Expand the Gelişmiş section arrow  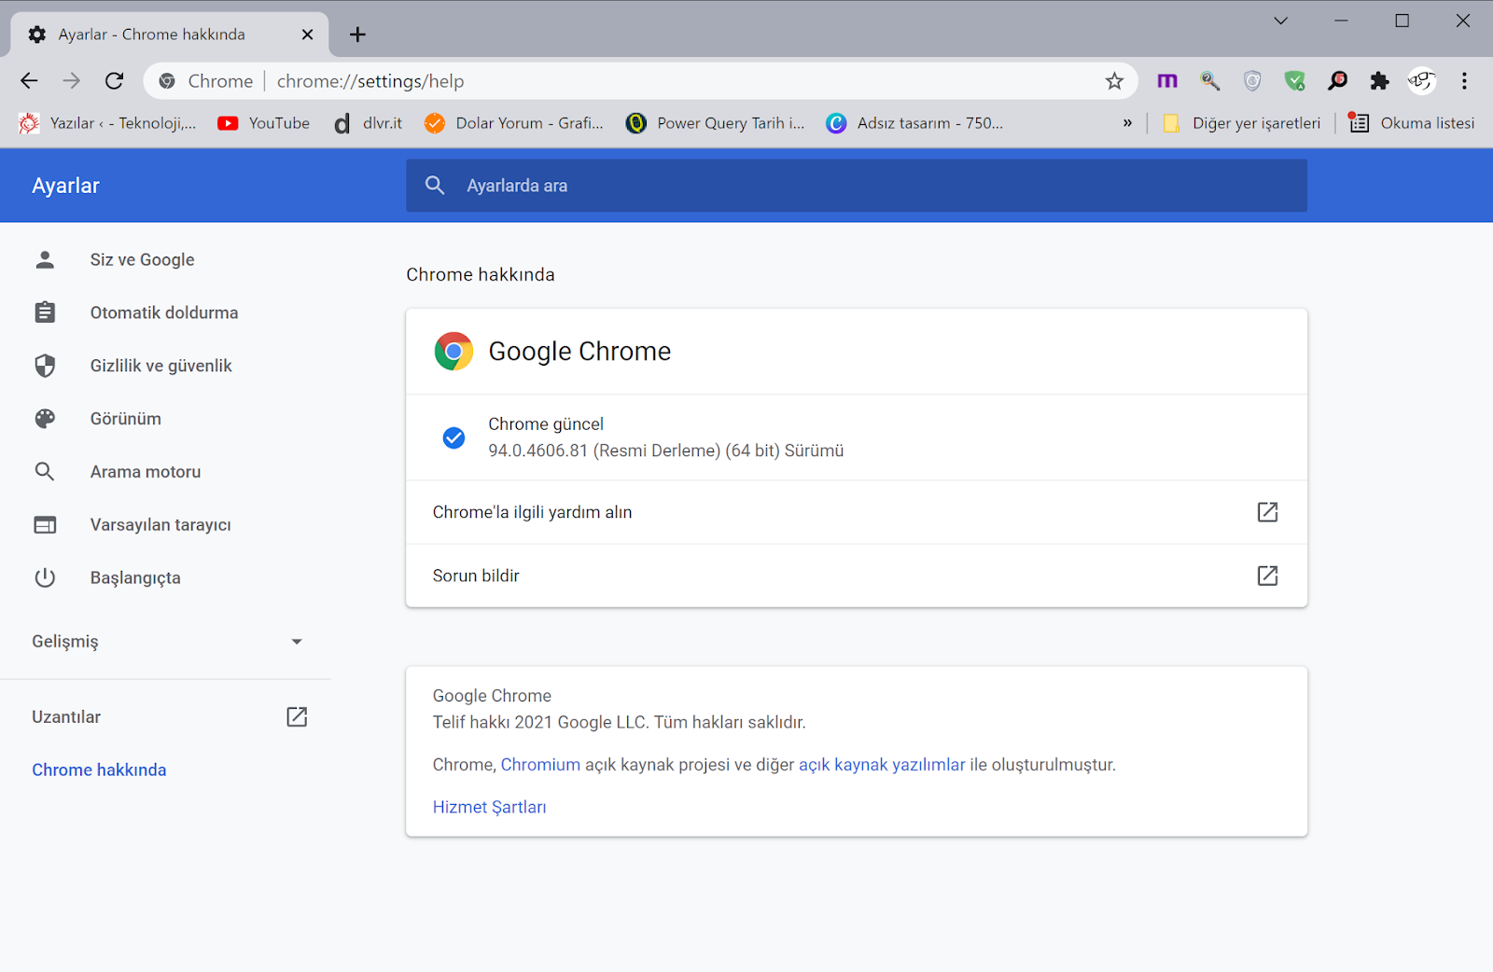click(297, 642)
